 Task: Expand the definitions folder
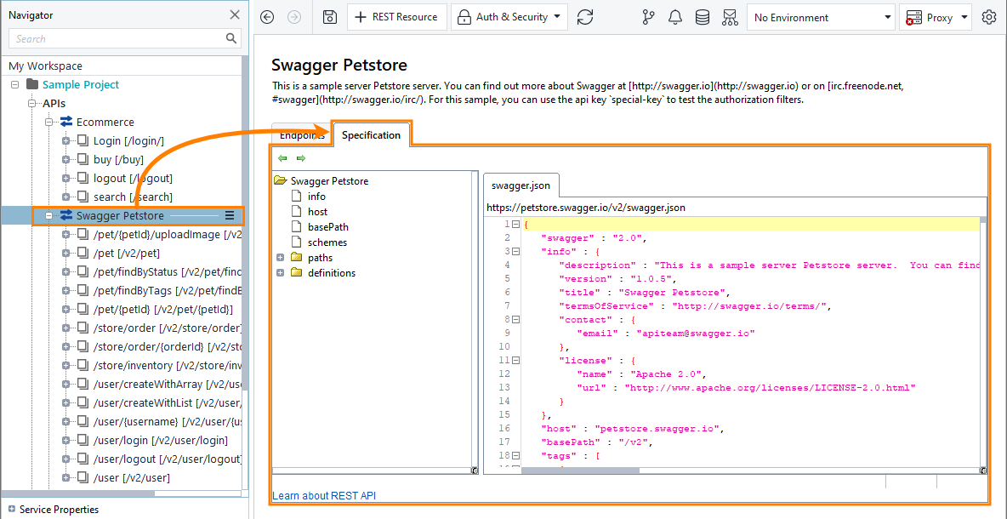(x=280, y=272)
